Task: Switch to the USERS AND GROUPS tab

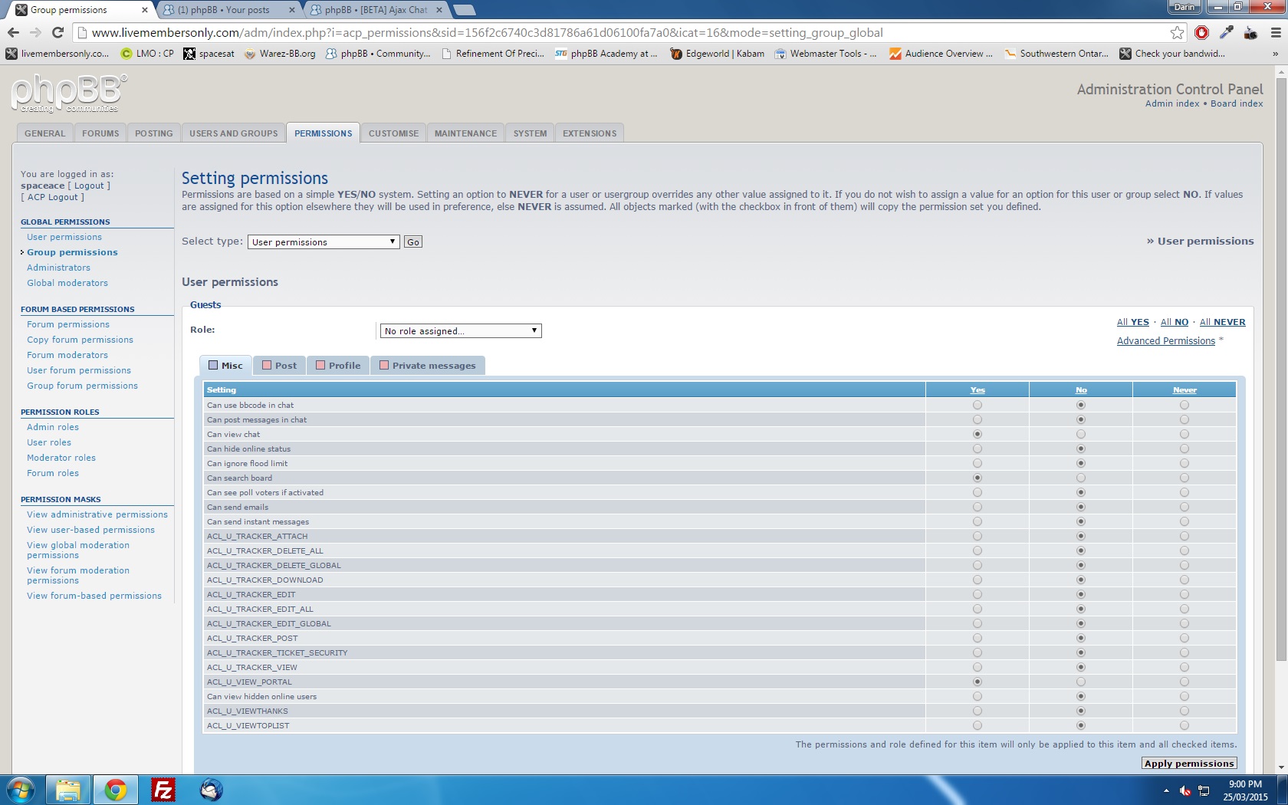Action: click(x=234, y=133)
